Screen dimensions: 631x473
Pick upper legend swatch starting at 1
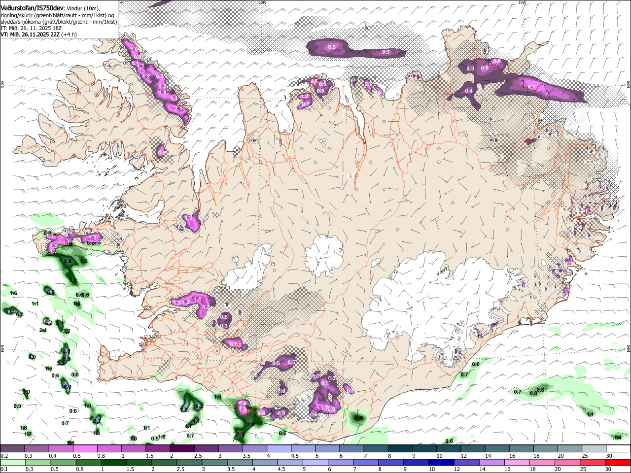point(134,448)
